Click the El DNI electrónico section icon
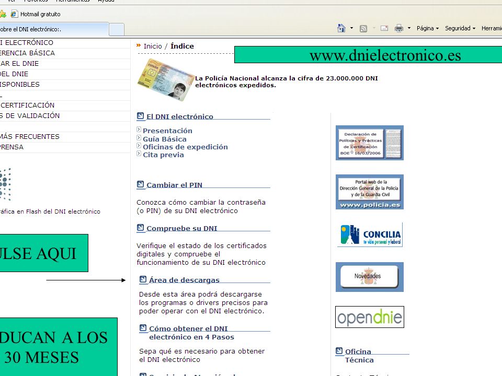Viewport: 502px width, 376px height. [140, 116]
